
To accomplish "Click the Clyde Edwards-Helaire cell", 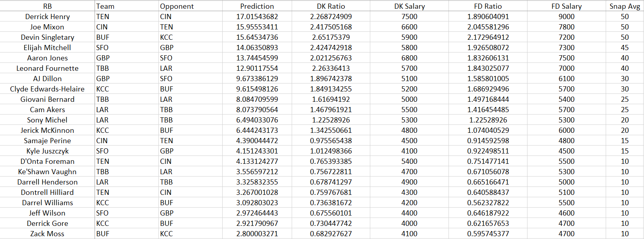I will [47, 89].
